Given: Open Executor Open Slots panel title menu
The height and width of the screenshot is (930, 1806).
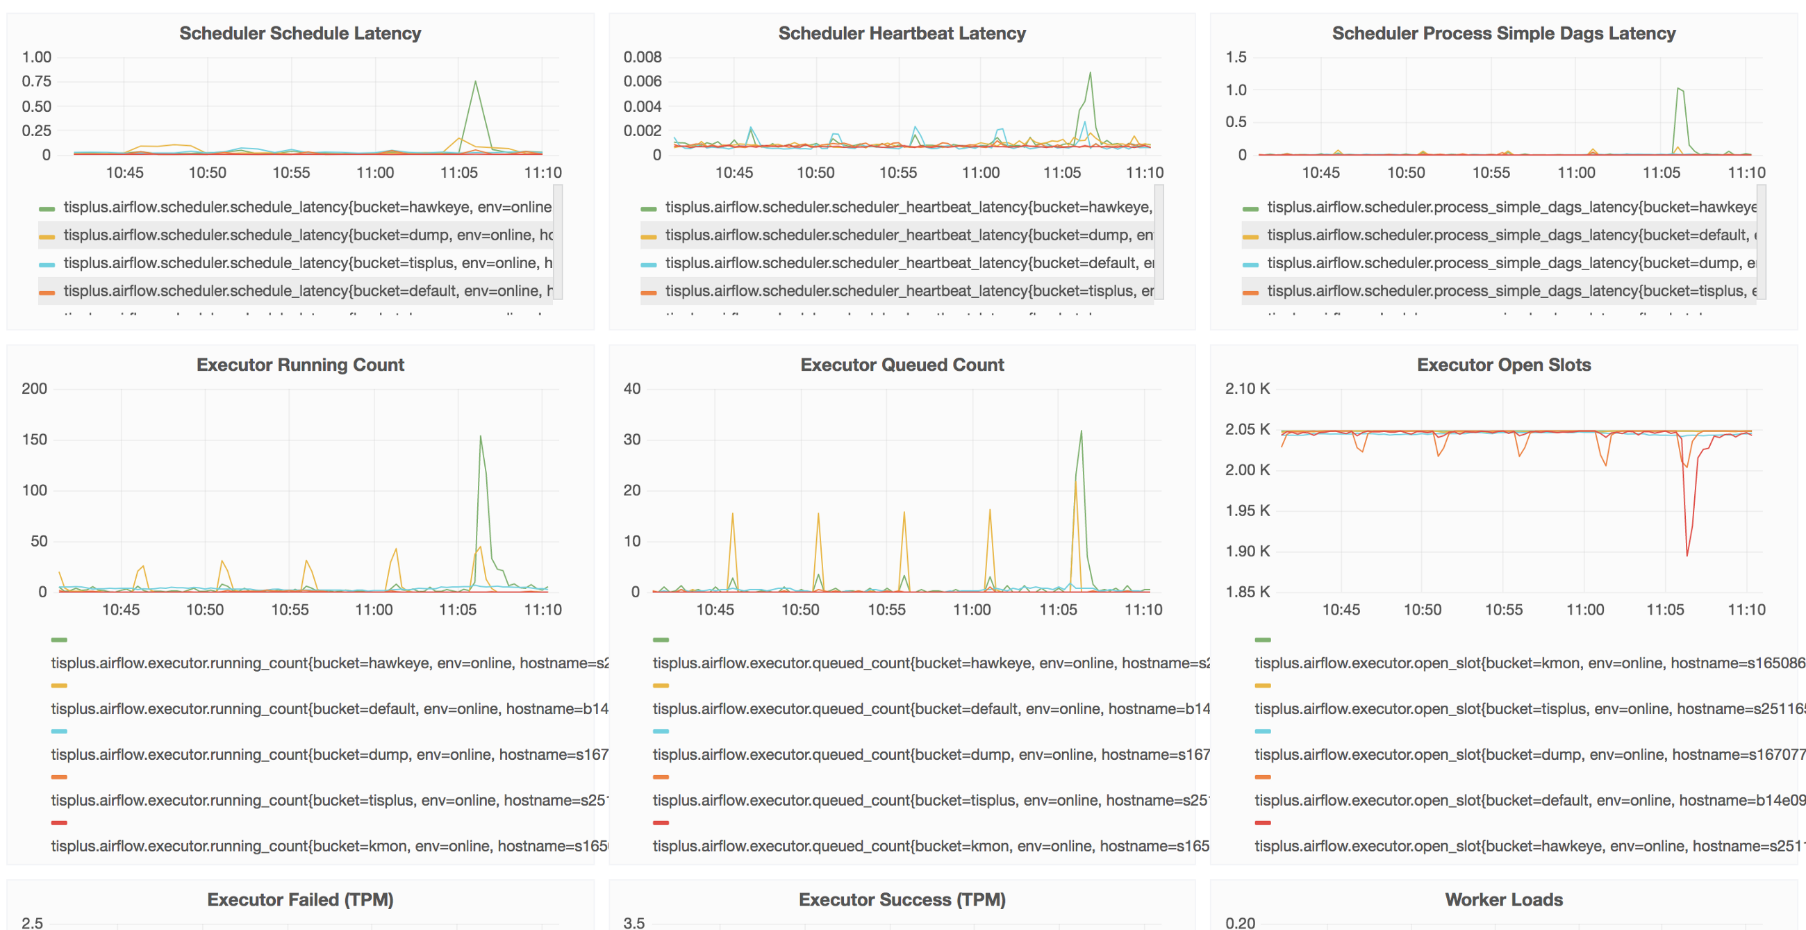Looking at the screenshot, I should [1503, 365].
